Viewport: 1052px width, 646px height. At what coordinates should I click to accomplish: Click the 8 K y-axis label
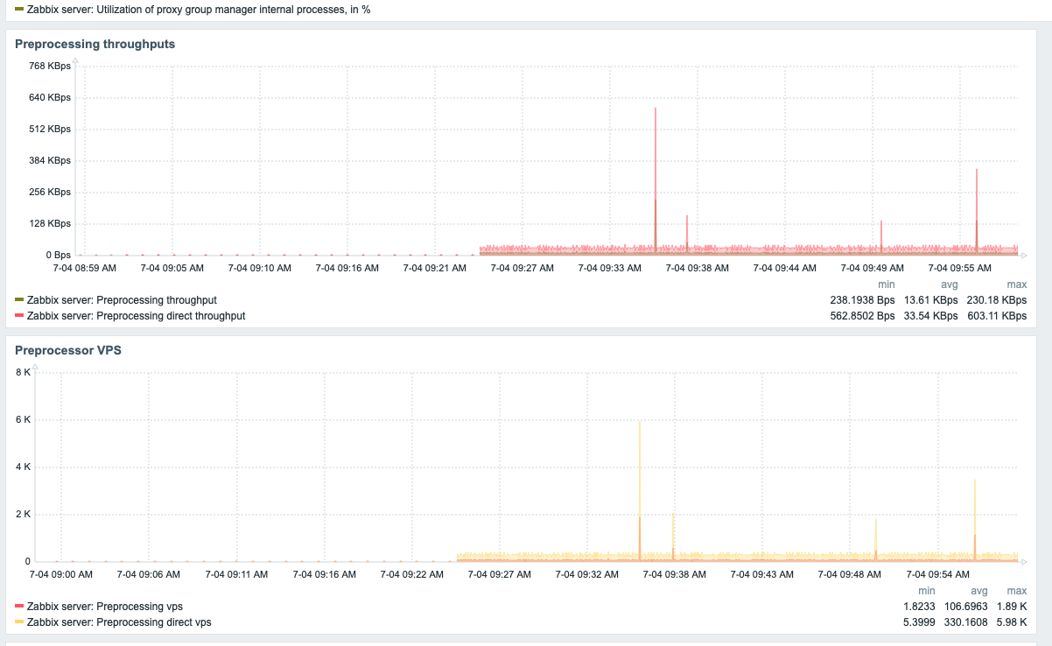[23, 373]
